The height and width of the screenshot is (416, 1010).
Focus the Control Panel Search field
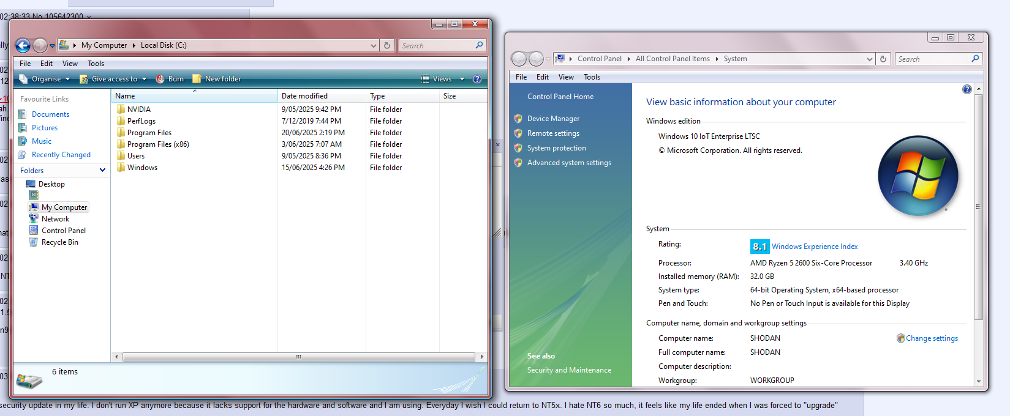(x=933, y=59)
